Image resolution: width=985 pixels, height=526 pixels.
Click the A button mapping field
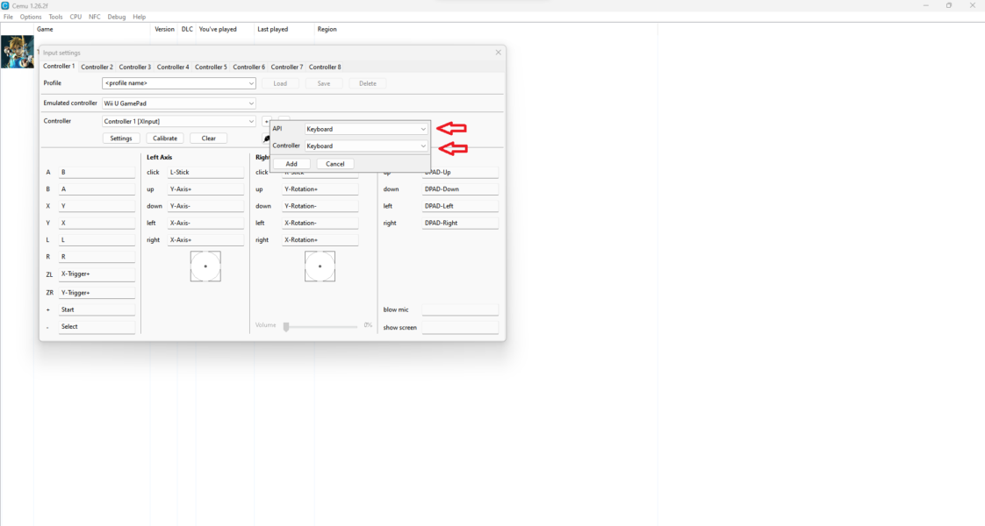tap(97, 173)
